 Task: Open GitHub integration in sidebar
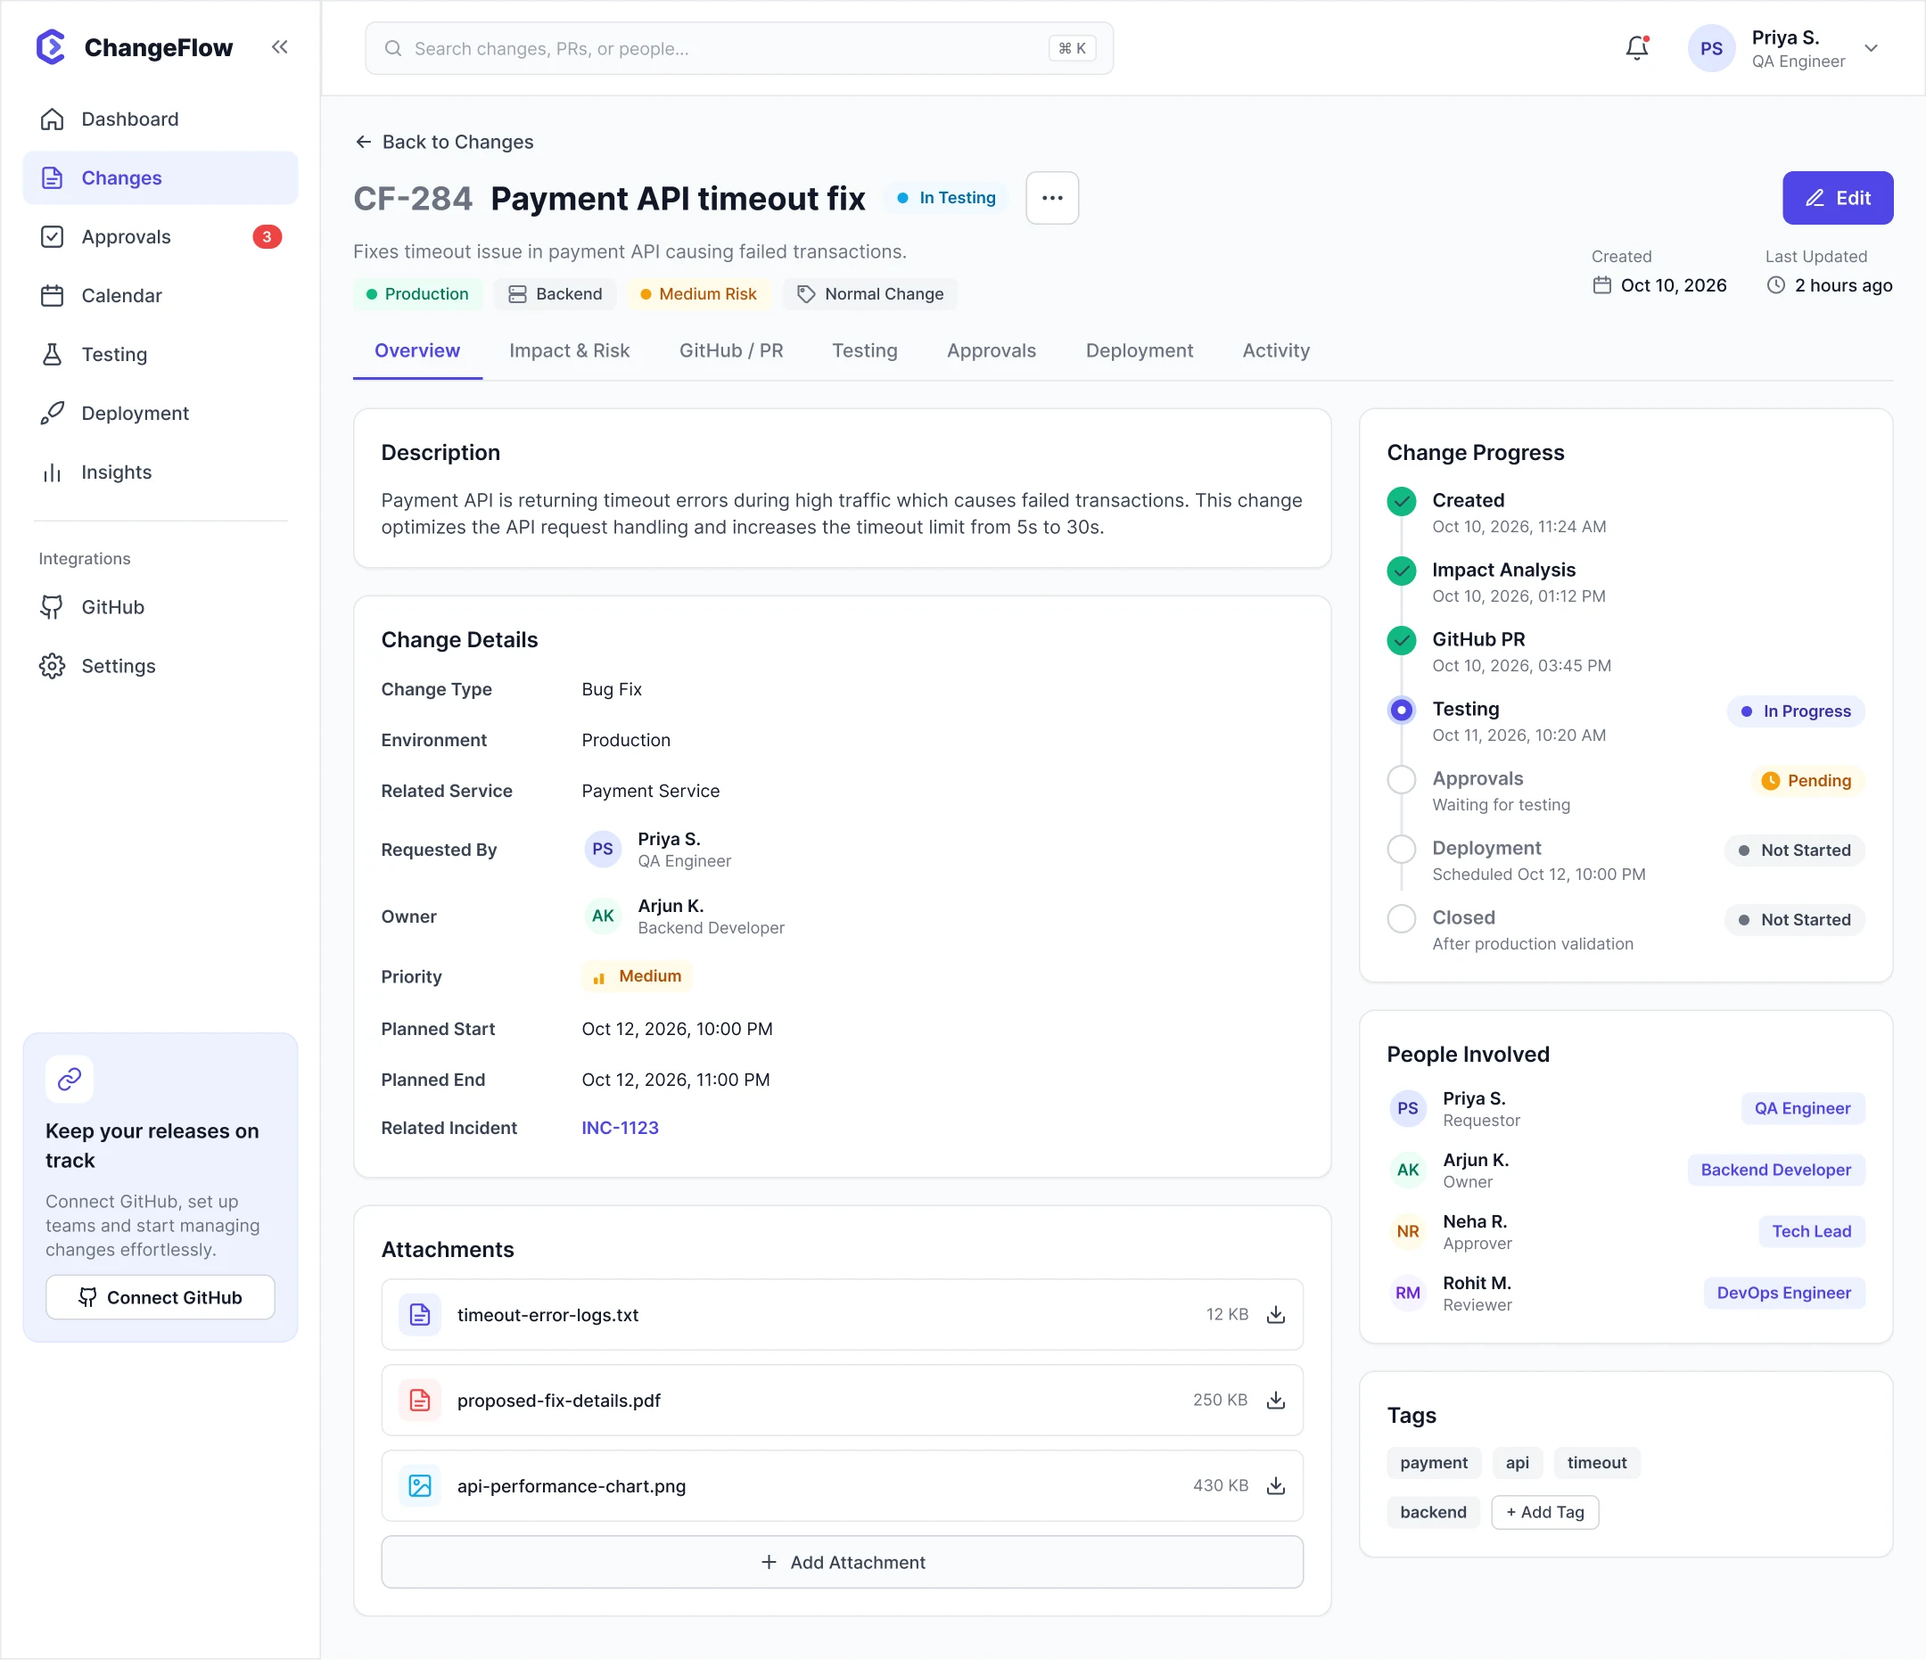[x=112, y=607]
